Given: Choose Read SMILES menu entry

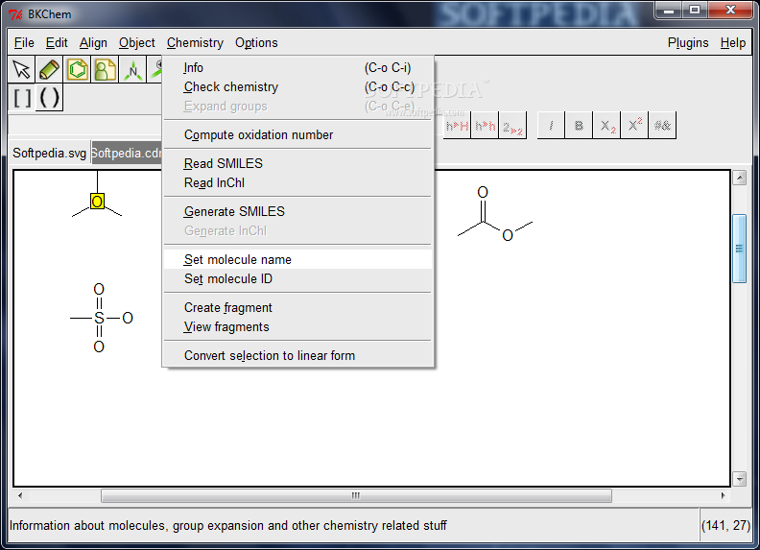Looking at the screenshot, I should pos(297,163).
